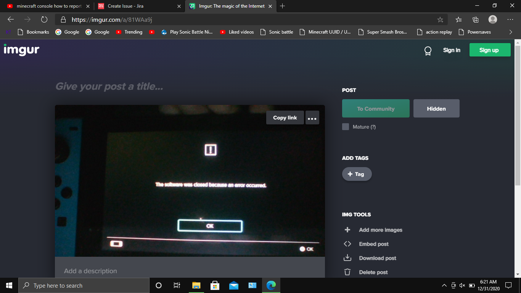Image resolution: width=521 pixels, height=293 pixels.
Task: Open the Windows Start menu
Action: (9, 285)
